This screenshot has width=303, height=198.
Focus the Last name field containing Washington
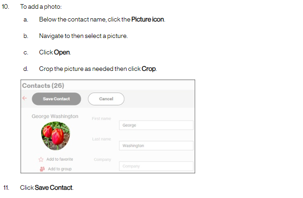tap(156, 145)
